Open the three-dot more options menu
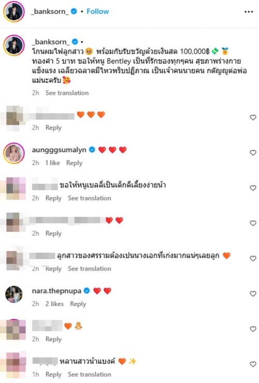The height and width of the screenshot is (383, 259). pos(249,12)
